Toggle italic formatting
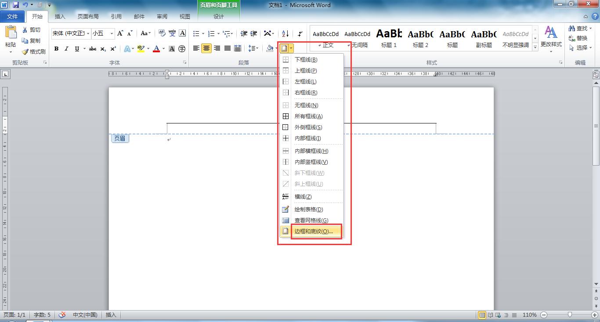600x322 pixels. coord(66,49)
